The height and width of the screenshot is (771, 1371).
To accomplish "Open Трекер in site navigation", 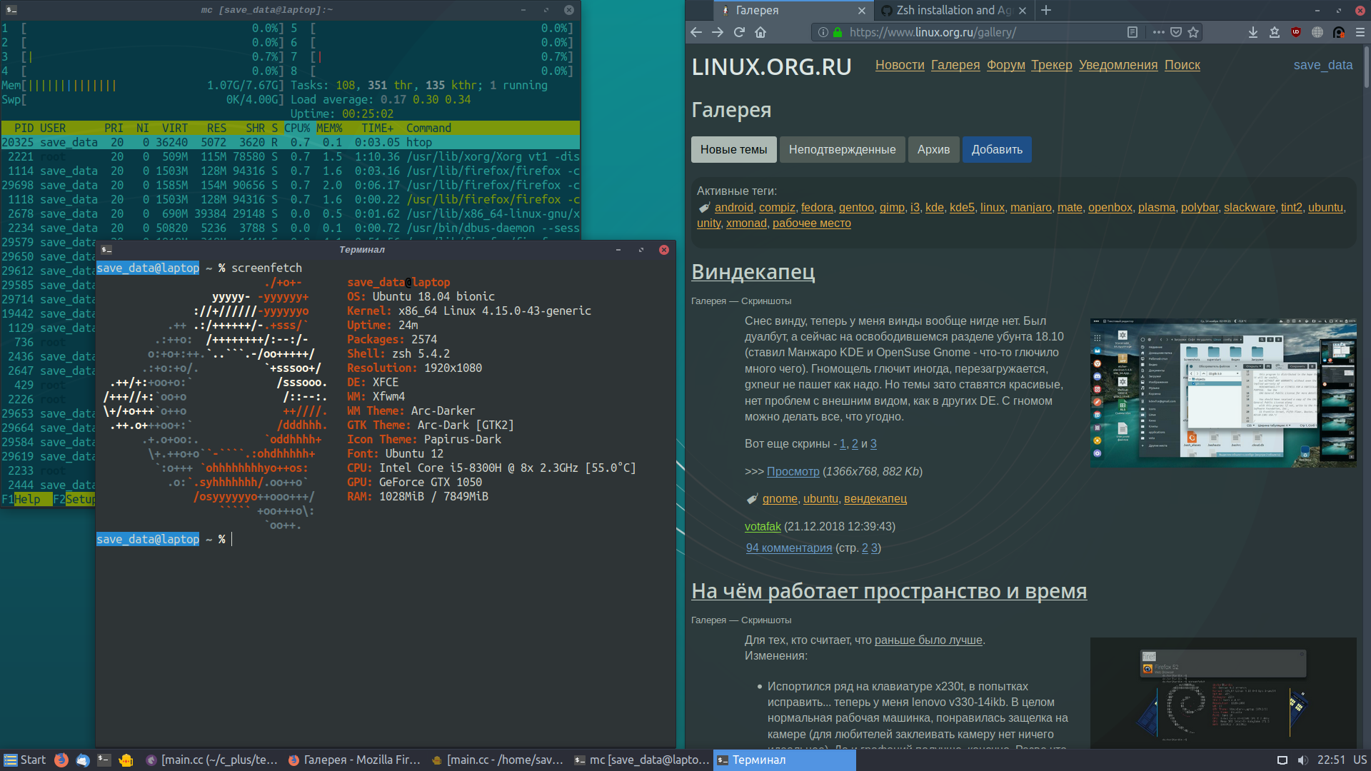I will point(1052,65).
